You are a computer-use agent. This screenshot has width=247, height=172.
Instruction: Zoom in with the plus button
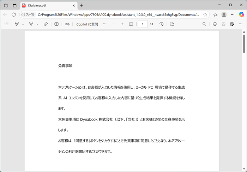click(x=122, y=24)
